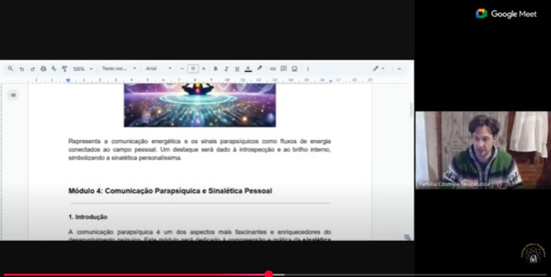Insert a link using the link icon
Screen dimensions: 551x277
click(273, 69)
